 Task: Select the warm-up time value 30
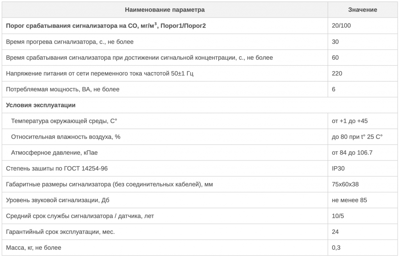click(x=335, y=42)
